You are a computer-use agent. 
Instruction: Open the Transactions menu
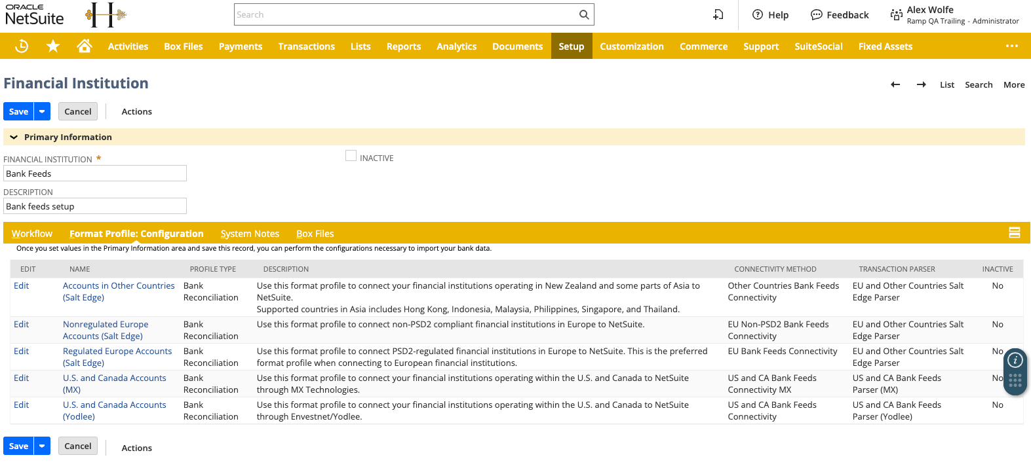(306, 46)
